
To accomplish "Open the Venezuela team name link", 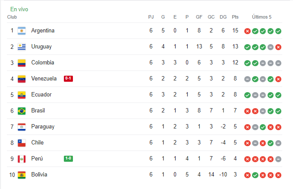I will pos(44,78).
